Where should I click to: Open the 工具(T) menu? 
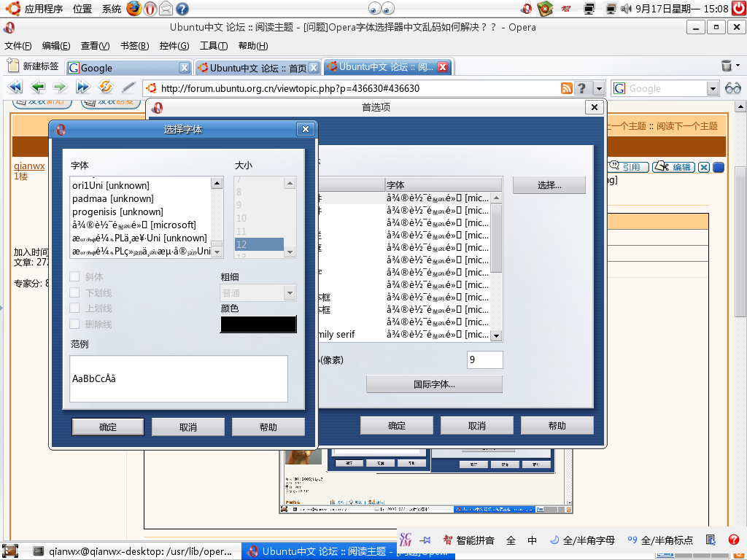[x=214, y=46]
